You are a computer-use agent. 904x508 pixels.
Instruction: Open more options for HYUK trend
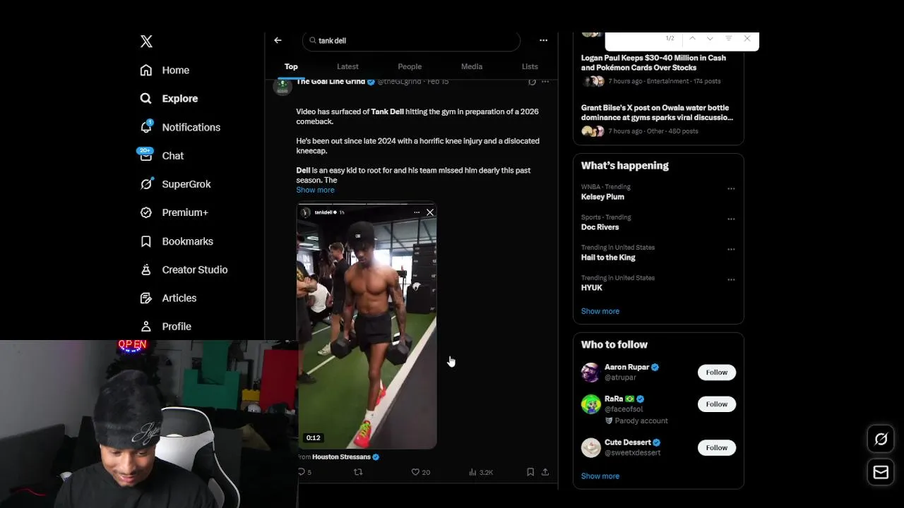[731, 279]
